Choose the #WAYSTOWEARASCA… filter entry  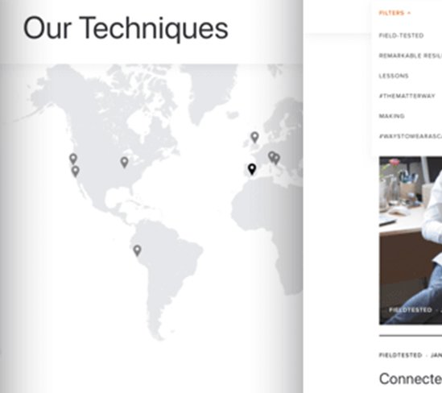(411, 136)
